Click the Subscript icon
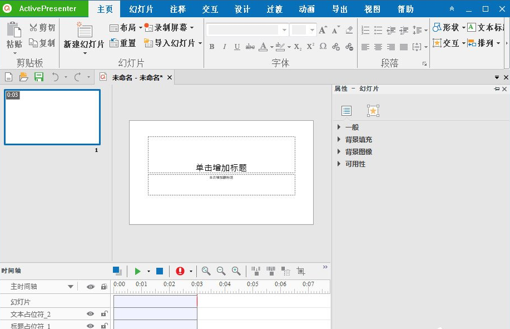 (x=298, y=47)
